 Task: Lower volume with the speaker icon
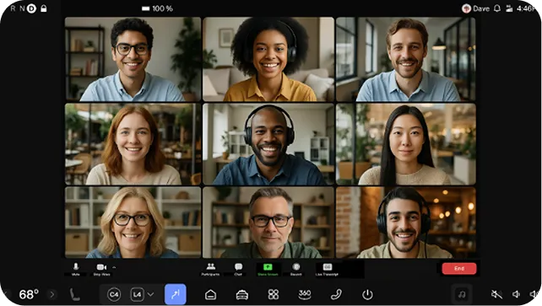[x=516, y=294]
